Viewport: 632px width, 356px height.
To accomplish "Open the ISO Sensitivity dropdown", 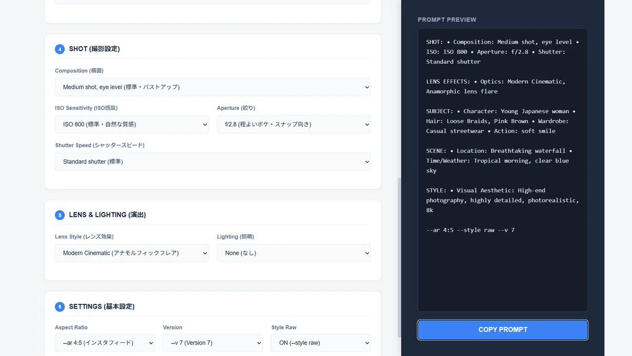I will pyautogui.click(x=132, y=124).
